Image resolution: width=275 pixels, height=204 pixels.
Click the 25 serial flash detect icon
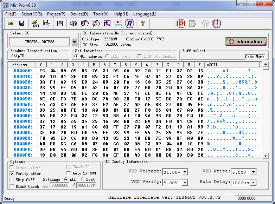96,23
